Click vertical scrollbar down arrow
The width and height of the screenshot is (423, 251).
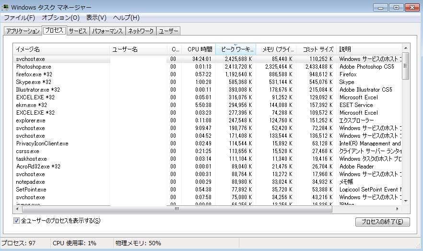coord(405,201)
